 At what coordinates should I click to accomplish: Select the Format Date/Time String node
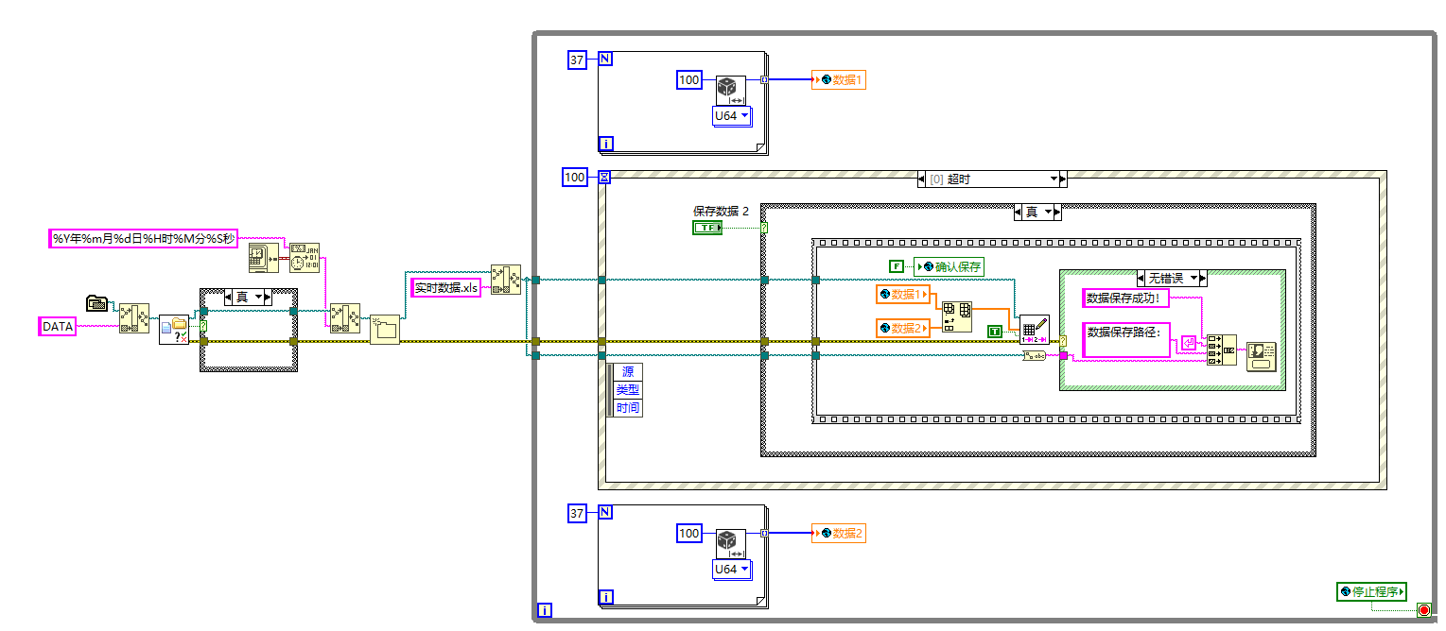pos(305,259)
